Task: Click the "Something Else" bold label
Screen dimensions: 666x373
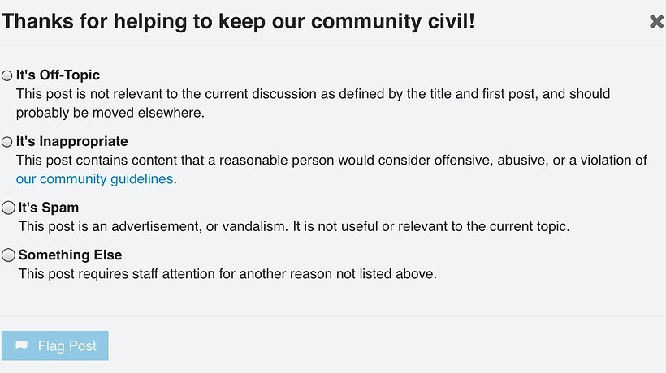Action: [x=70, y=255]
